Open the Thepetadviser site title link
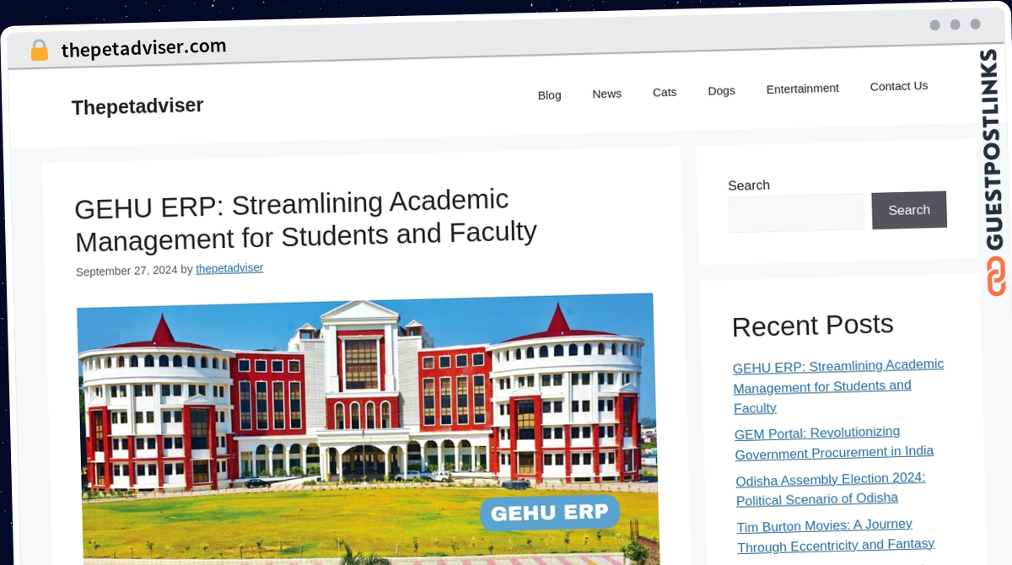 click(x=137, y=106)
